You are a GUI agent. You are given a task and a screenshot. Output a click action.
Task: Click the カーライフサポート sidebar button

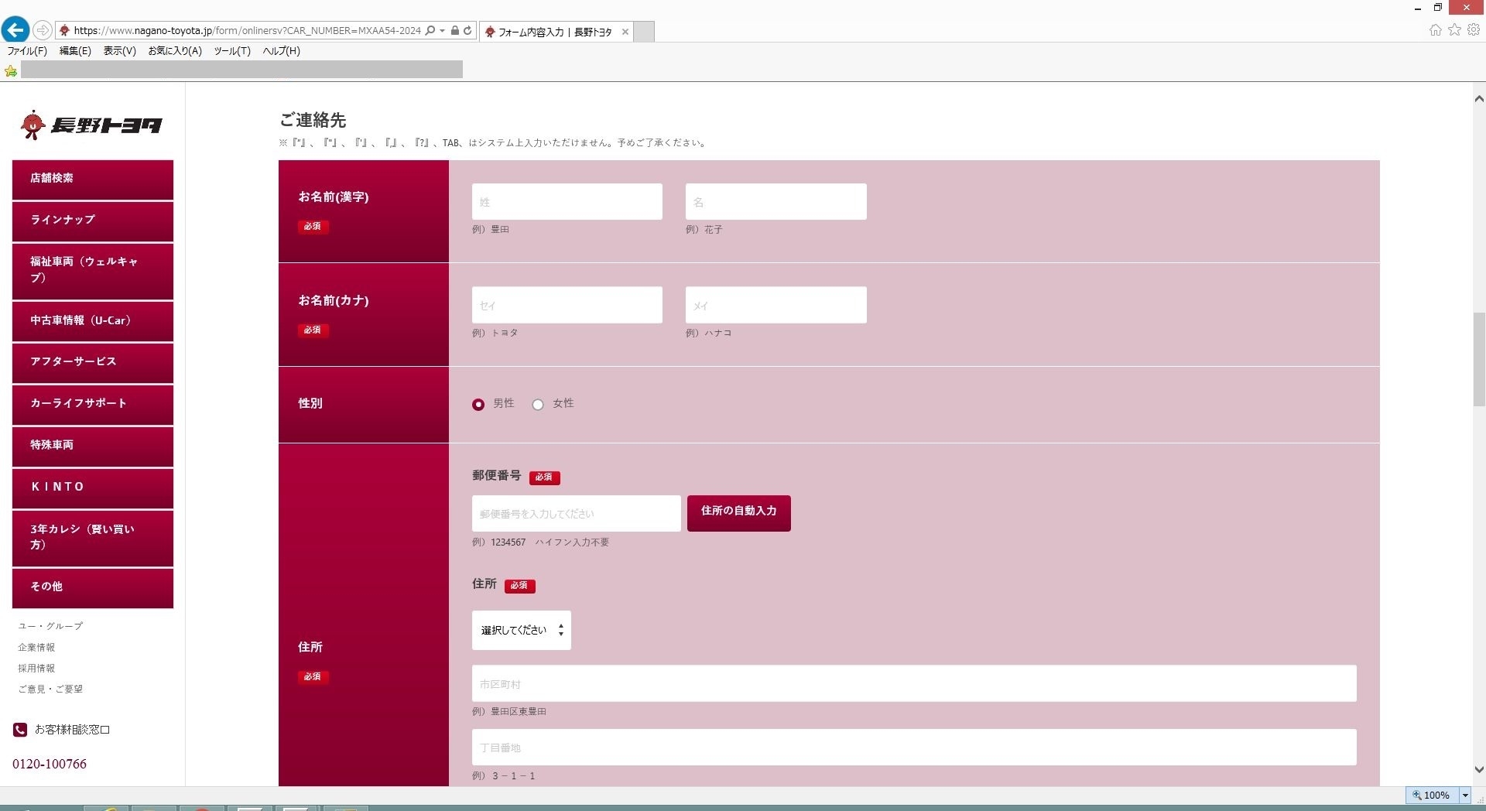click(x=93, y=405)
